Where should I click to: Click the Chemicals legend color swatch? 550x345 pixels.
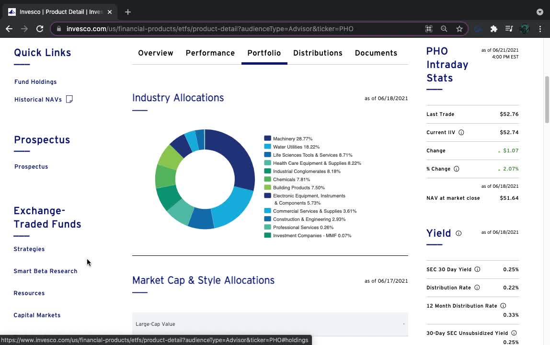pos(268,179)
